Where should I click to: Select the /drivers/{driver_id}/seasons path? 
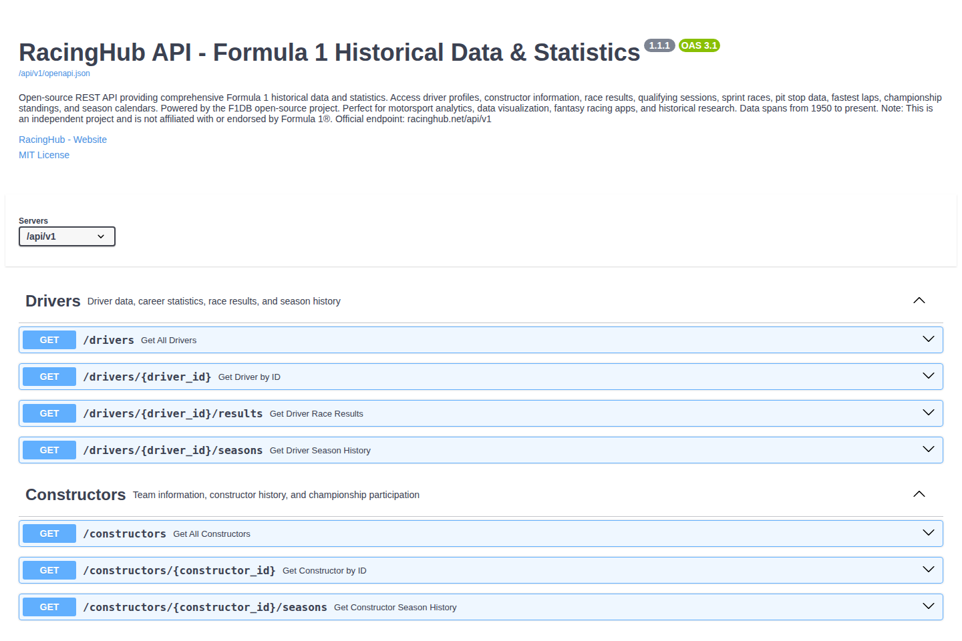173,450
